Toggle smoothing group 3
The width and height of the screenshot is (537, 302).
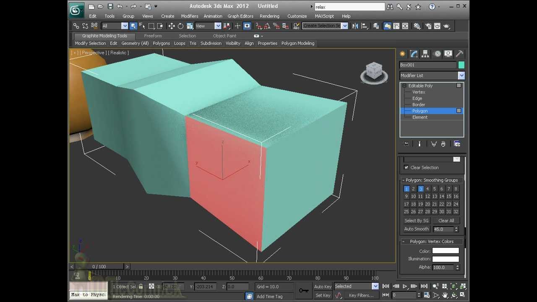click(420, 189)
